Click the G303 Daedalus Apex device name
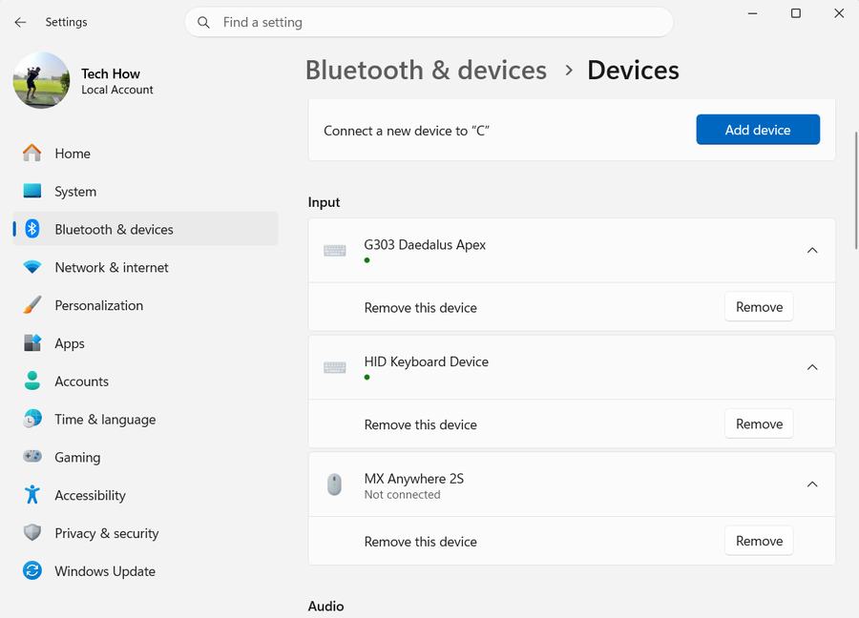This screenshot has height=618, width=859. coord(425,245)
